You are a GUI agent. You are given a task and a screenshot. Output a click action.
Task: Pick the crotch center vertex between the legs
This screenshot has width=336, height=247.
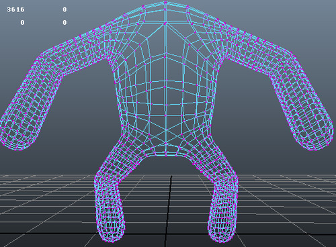pos(166,154)
